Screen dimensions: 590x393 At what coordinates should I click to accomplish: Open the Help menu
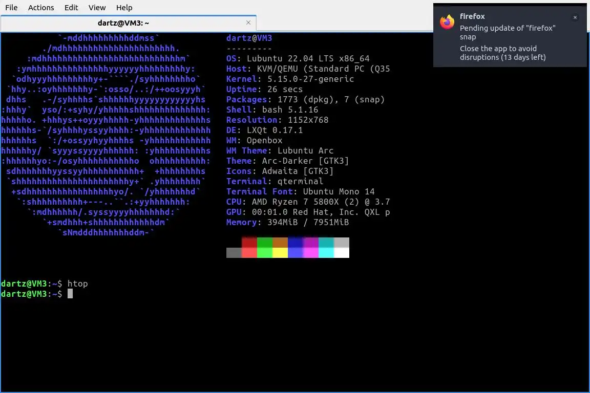pos(124,8)
